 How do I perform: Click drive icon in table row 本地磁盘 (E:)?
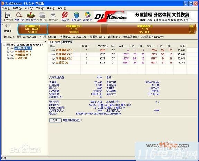[53, 59]
